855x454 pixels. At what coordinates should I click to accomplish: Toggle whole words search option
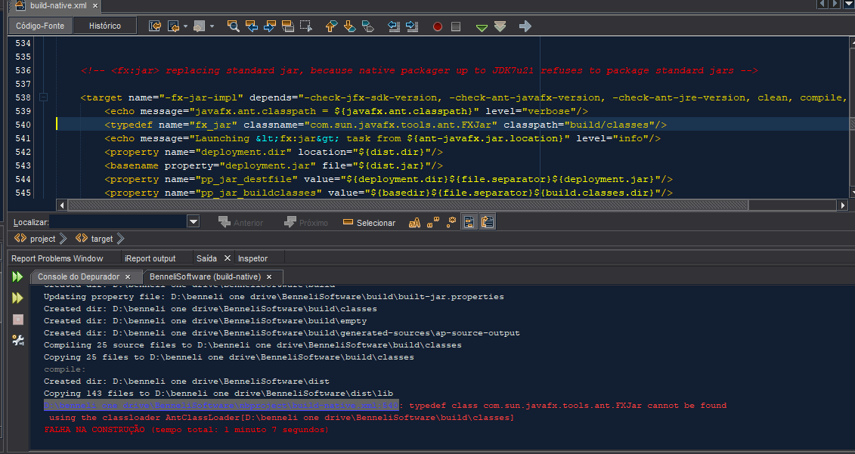pos(433,222)
